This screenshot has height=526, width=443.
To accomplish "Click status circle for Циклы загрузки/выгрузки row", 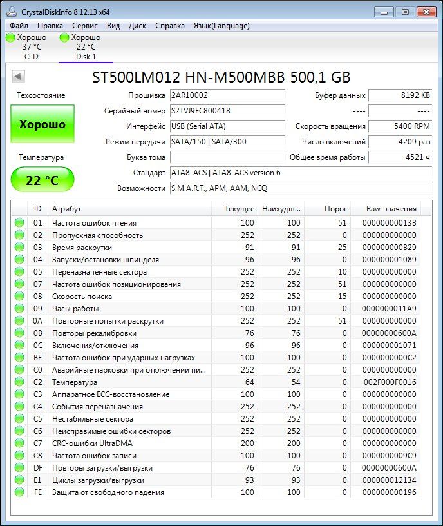I will click(x=19, y=480).
